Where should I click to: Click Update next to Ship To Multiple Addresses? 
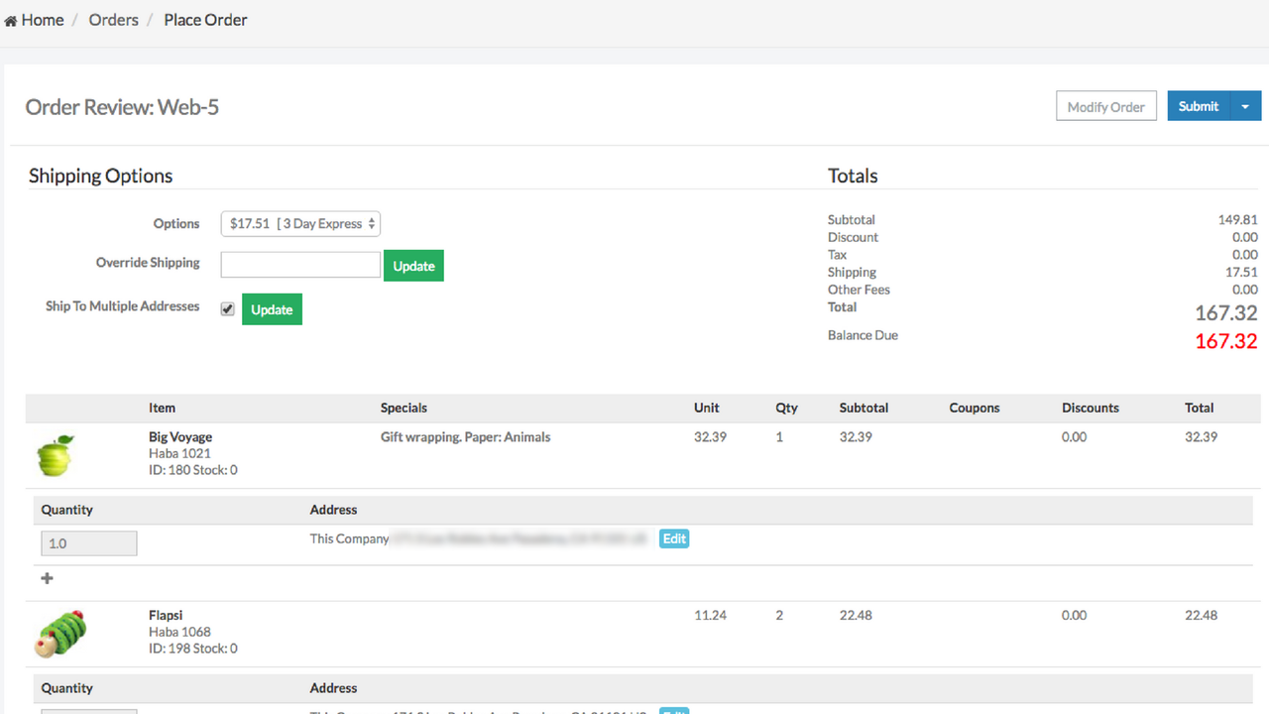point(272,309)
